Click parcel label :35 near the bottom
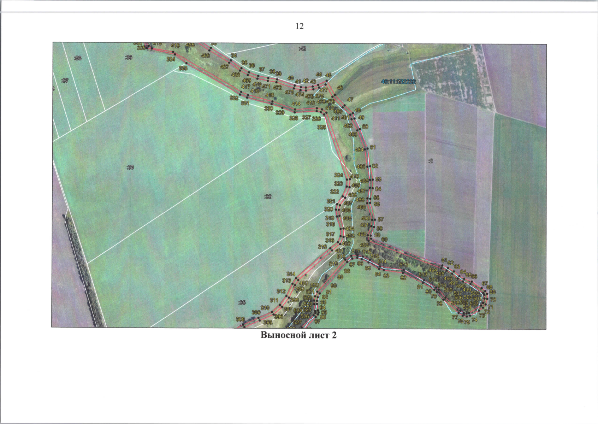This screenshot has height=424, width=598. click(242, 302)
